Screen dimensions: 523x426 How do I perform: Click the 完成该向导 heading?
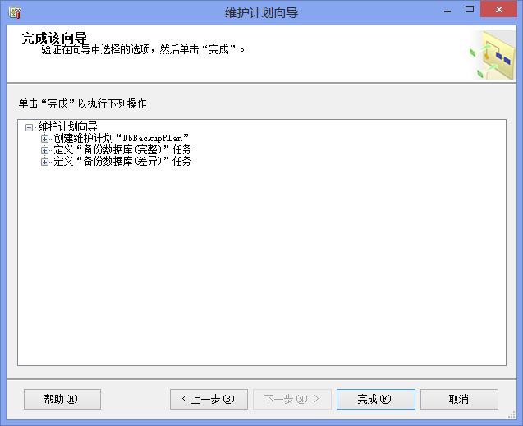[54, 39]
